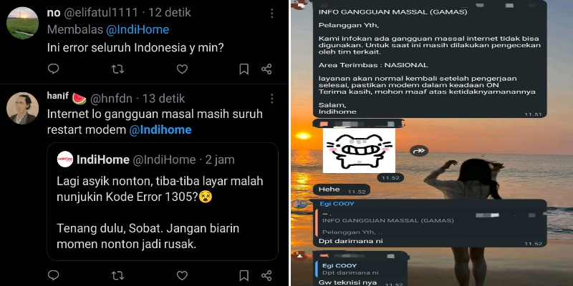Retweet the elifatul1111 tweet
573x286 pixels.
(117, 69)
